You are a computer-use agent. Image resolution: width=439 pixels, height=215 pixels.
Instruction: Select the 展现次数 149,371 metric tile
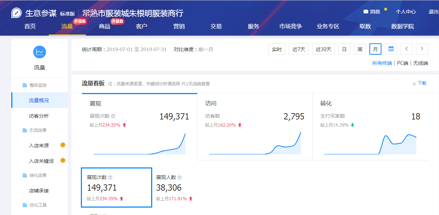(x=117, y=188)
